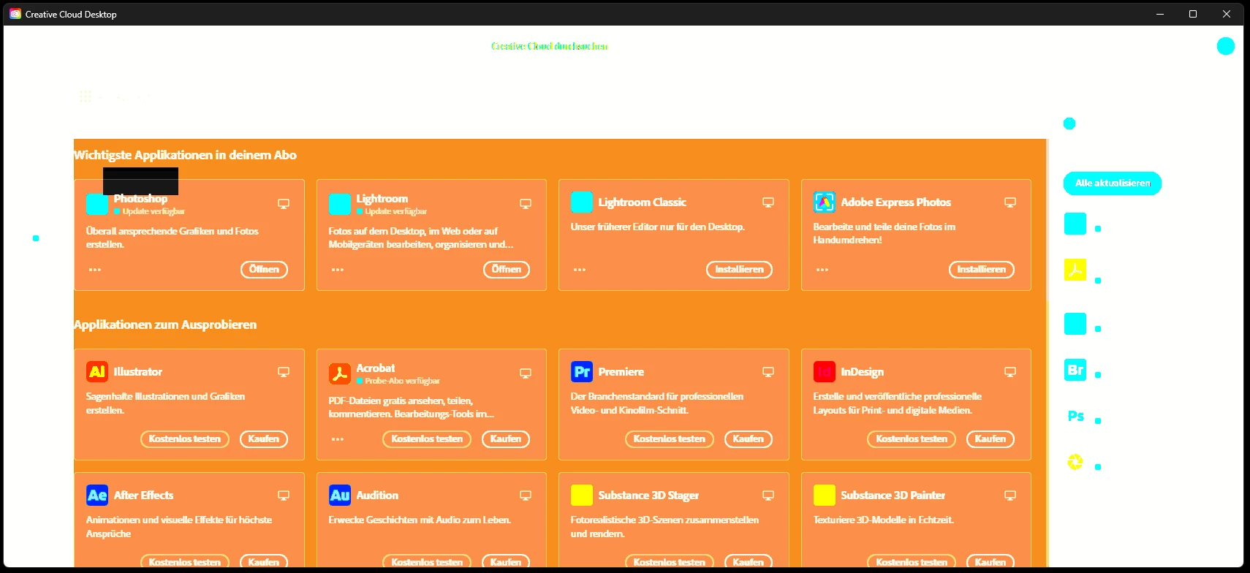
Task: Click the Bridge Br icon in the right panel
Action: tap(1075, 370)
